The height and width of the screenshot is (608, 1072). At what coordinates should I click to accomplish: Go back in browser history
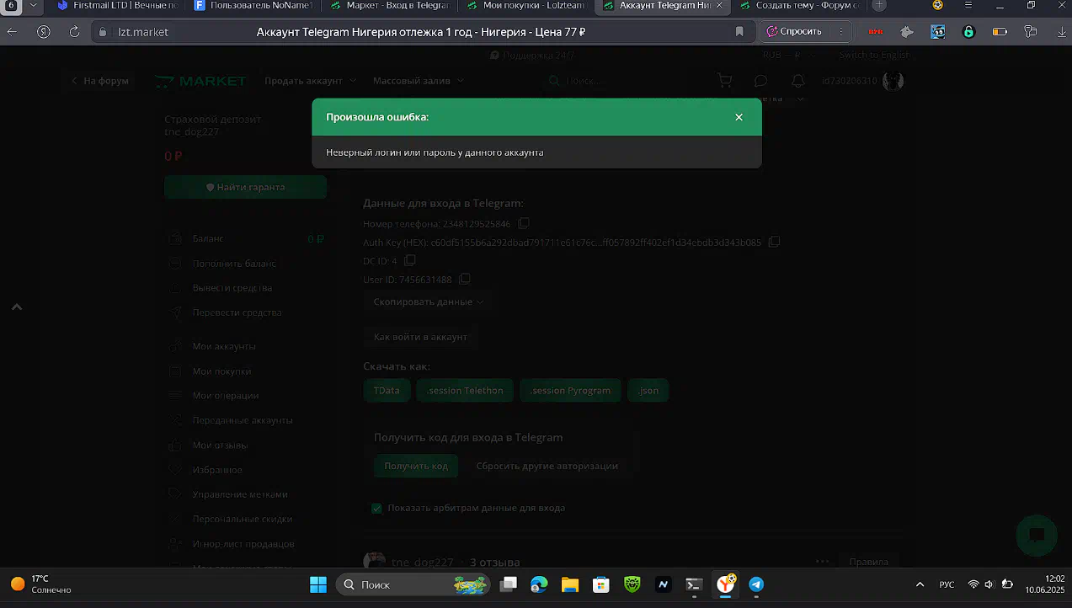12,32
